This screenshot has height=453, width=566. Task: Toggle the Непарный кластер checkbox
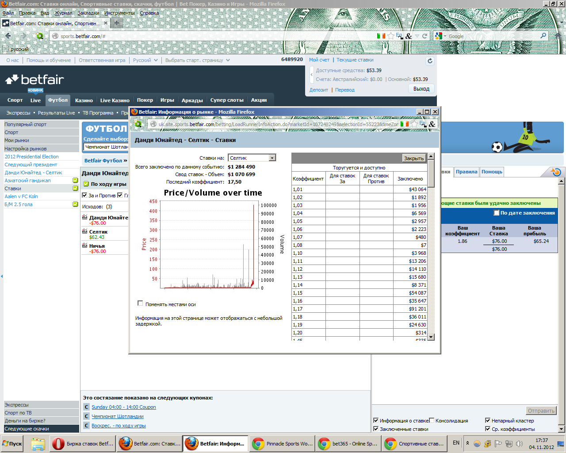488,420
